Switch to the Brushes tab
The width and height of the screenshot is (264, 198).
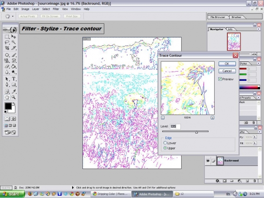236,17
